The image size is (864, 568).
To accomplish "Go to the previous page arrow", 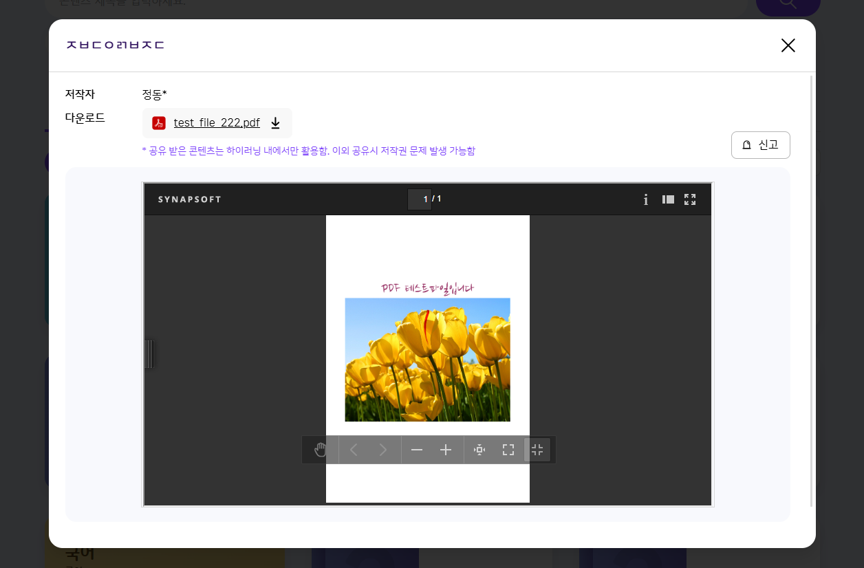I will 354,450.
